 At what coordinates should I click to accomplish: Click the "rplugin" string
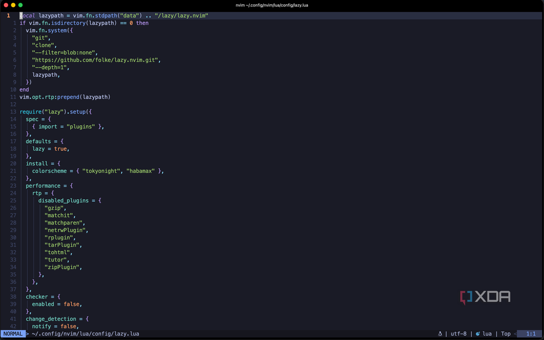pos(59,237)
